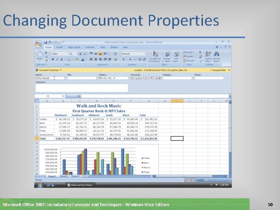Image resolution: width=280 pixels, height=210 pixels.
Task: Zoom out with minus button
Action: 206,180
